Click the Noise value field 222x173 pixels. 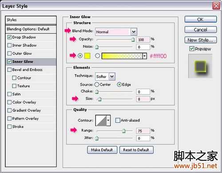click(143, 47)
